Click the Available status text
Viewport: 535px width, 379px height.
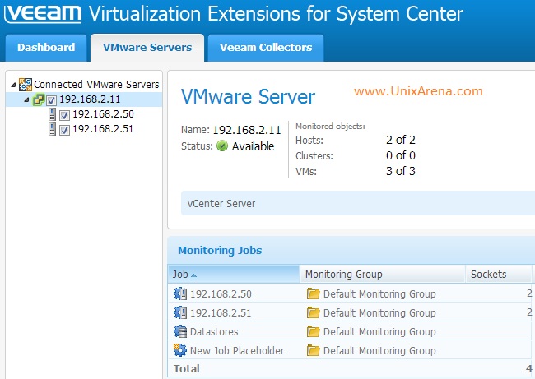pos(254,146)
